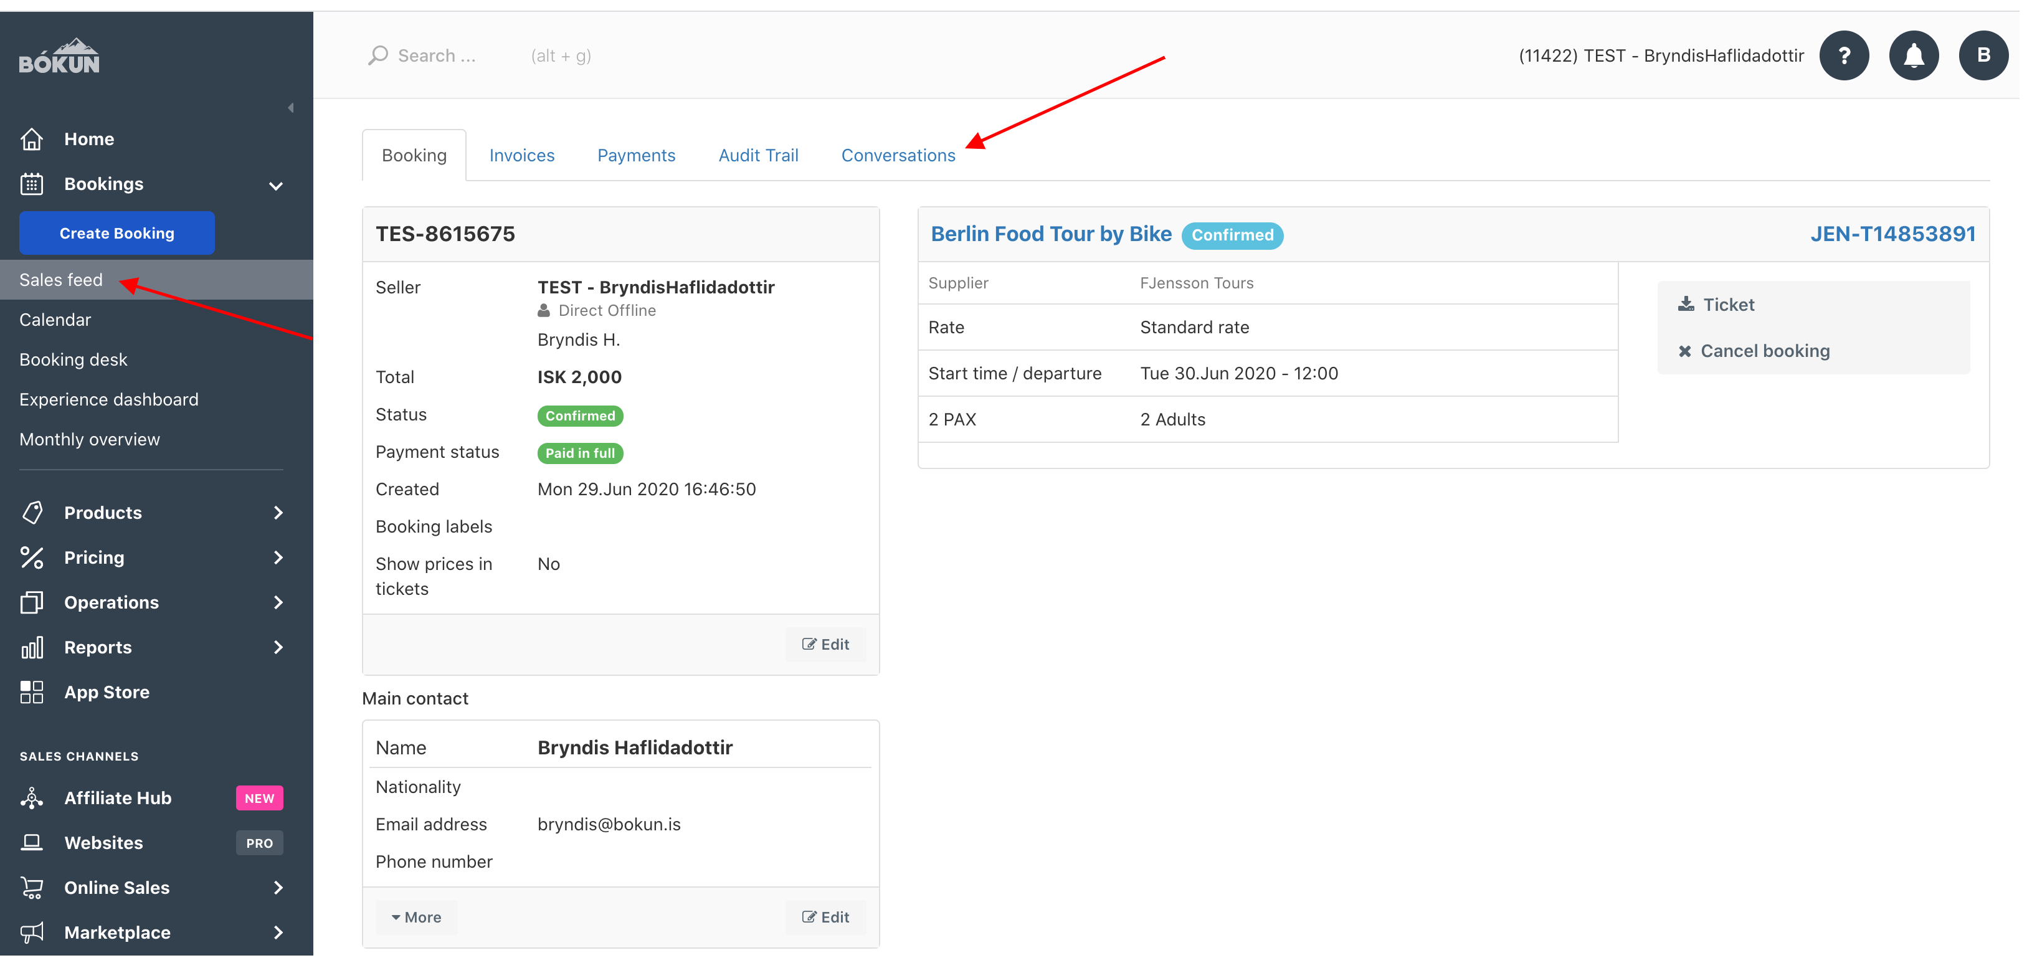Click the App Store grid icon
Viewport: 2032px width, 968px height.
click(x=32, y=693)
